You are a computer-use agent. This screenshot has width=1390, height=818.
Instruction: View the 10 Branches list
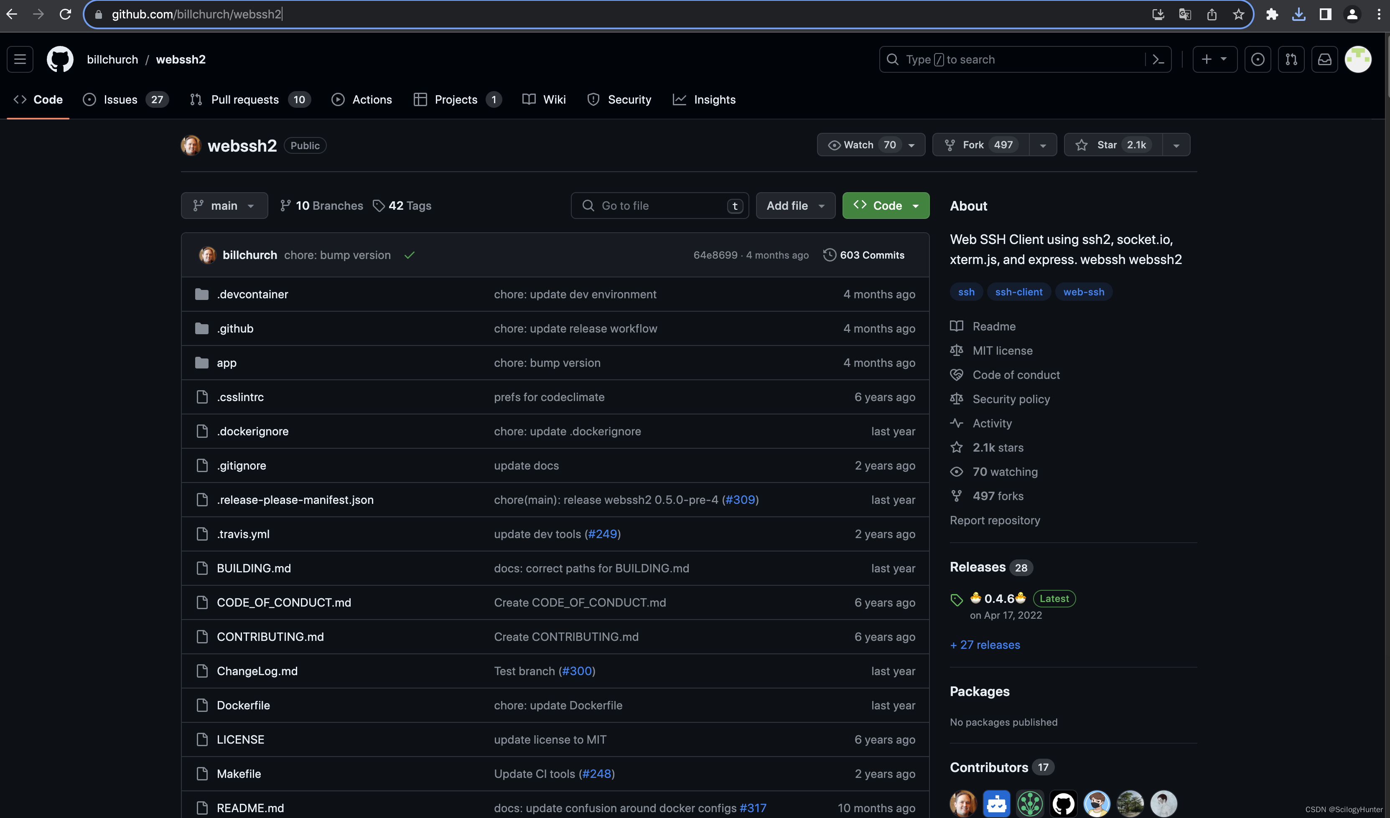[321, 206]
